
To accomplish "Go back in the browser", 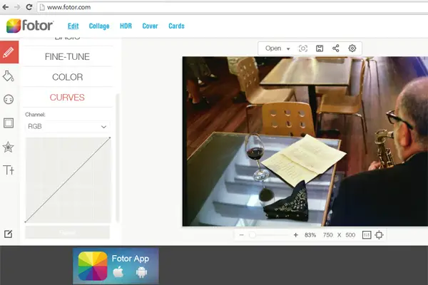I will point(5,7).
